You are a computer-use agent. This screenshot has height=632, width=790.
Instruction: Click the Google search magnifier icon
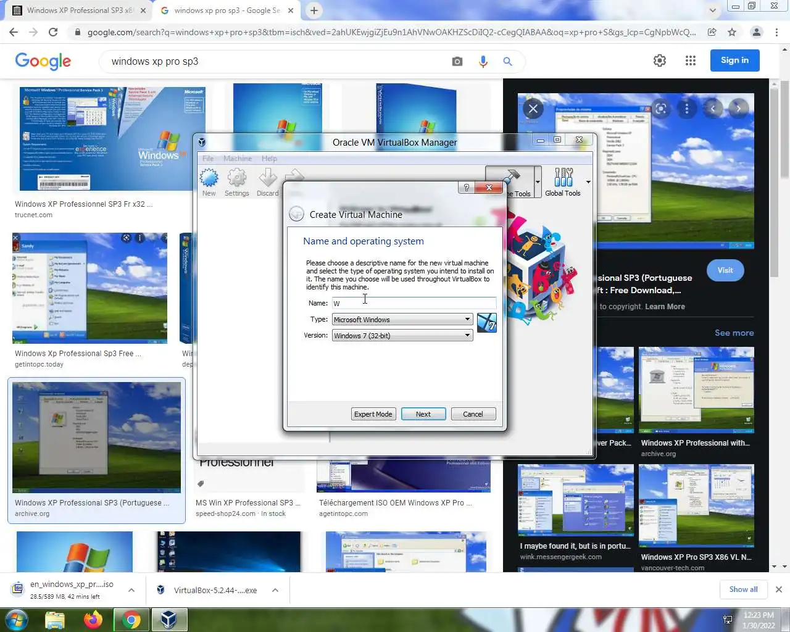point(507,61)
